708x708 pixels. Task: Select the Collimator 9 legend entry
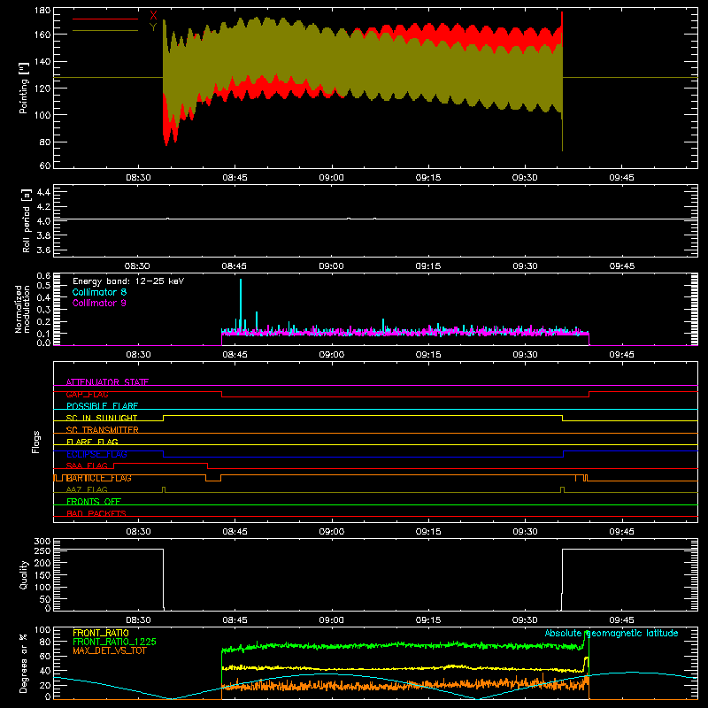coord(99,303)
